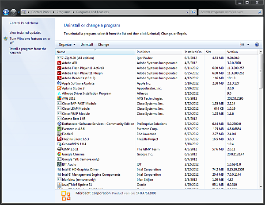
Task: Click the vertical scrollbar thumb
Action: pyautogui.click(x=261, y=71)
